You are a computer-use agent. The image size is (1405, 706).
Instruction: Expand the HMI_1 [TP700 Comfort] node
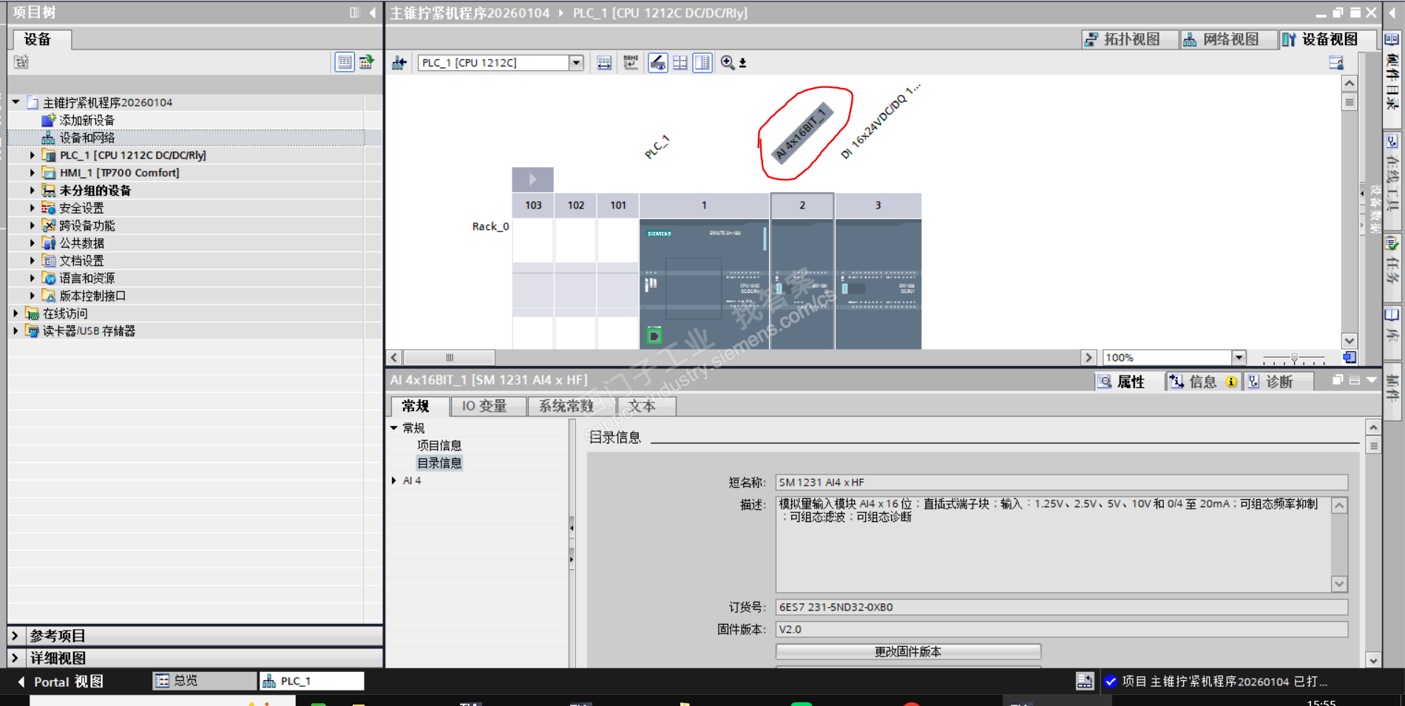[x=32, y=173]
